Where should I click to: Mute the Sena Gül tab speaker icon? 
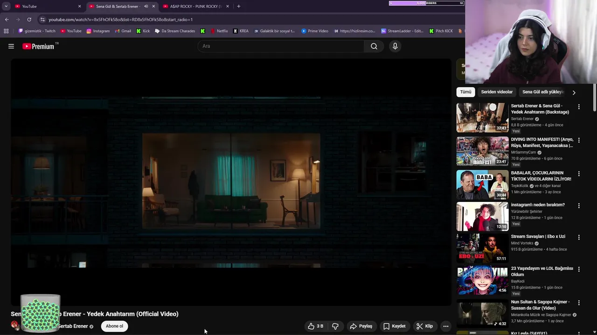pyautogui.click(x=146, y=6)
